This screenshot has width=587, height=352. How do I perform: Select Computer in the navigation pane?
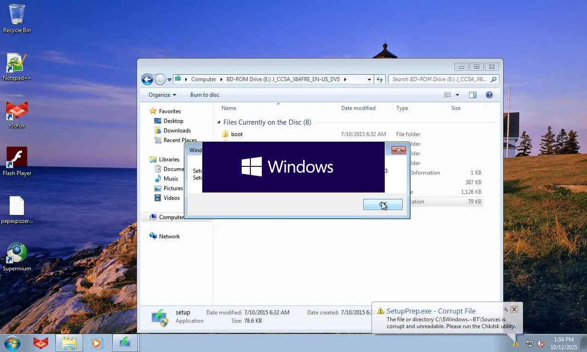(x=172, y=217)
